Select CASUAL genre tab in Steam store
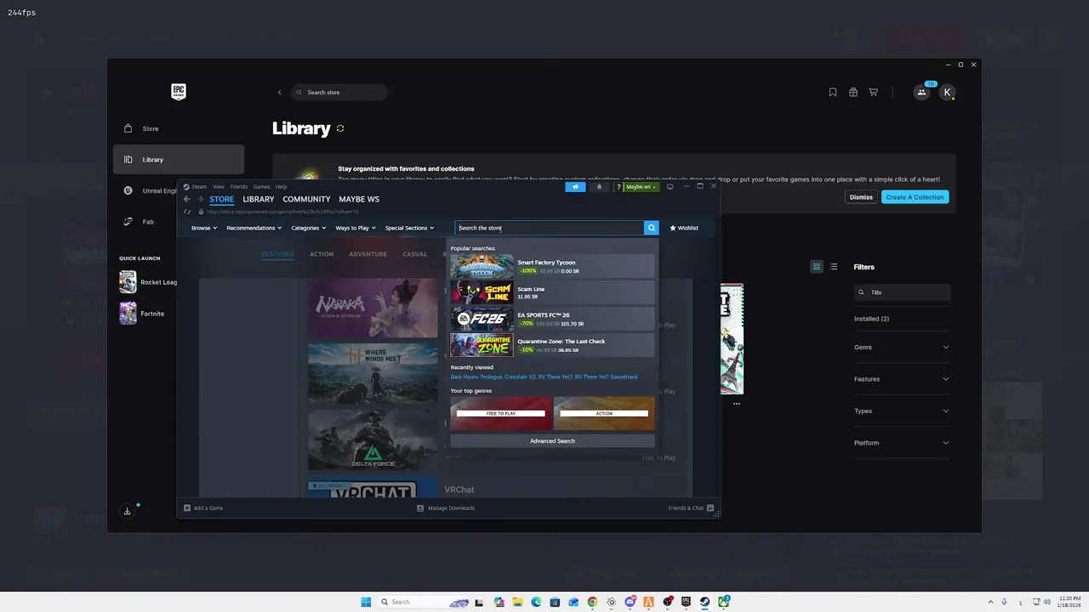The image size is (1089, 612). coord(415,254)
